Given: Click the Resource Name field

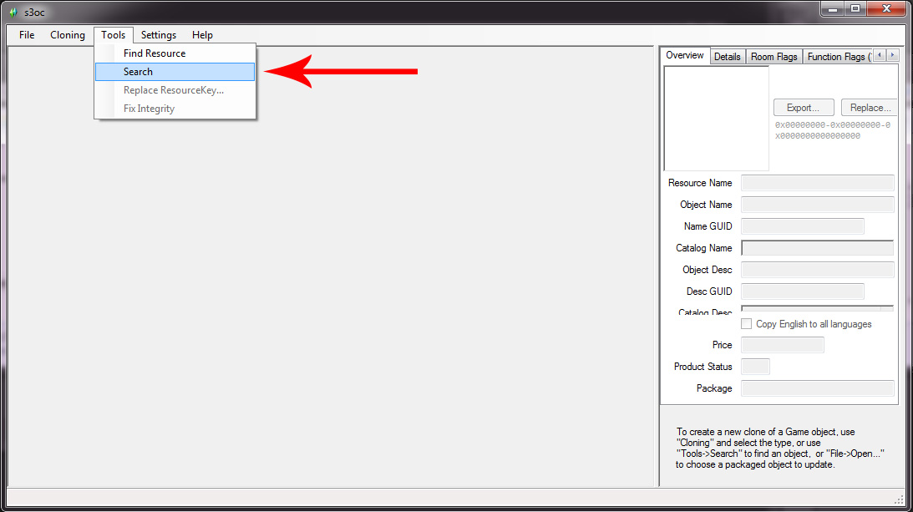Looking at the screenshot, I should [817, 183].
